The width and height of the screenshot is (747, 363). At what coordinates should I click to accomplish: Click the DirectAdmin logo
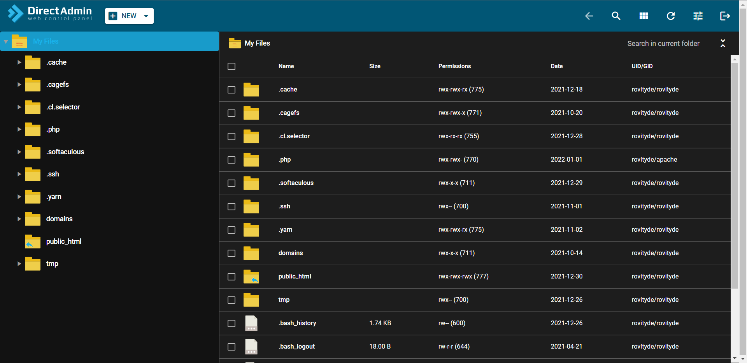click(50, 14)
